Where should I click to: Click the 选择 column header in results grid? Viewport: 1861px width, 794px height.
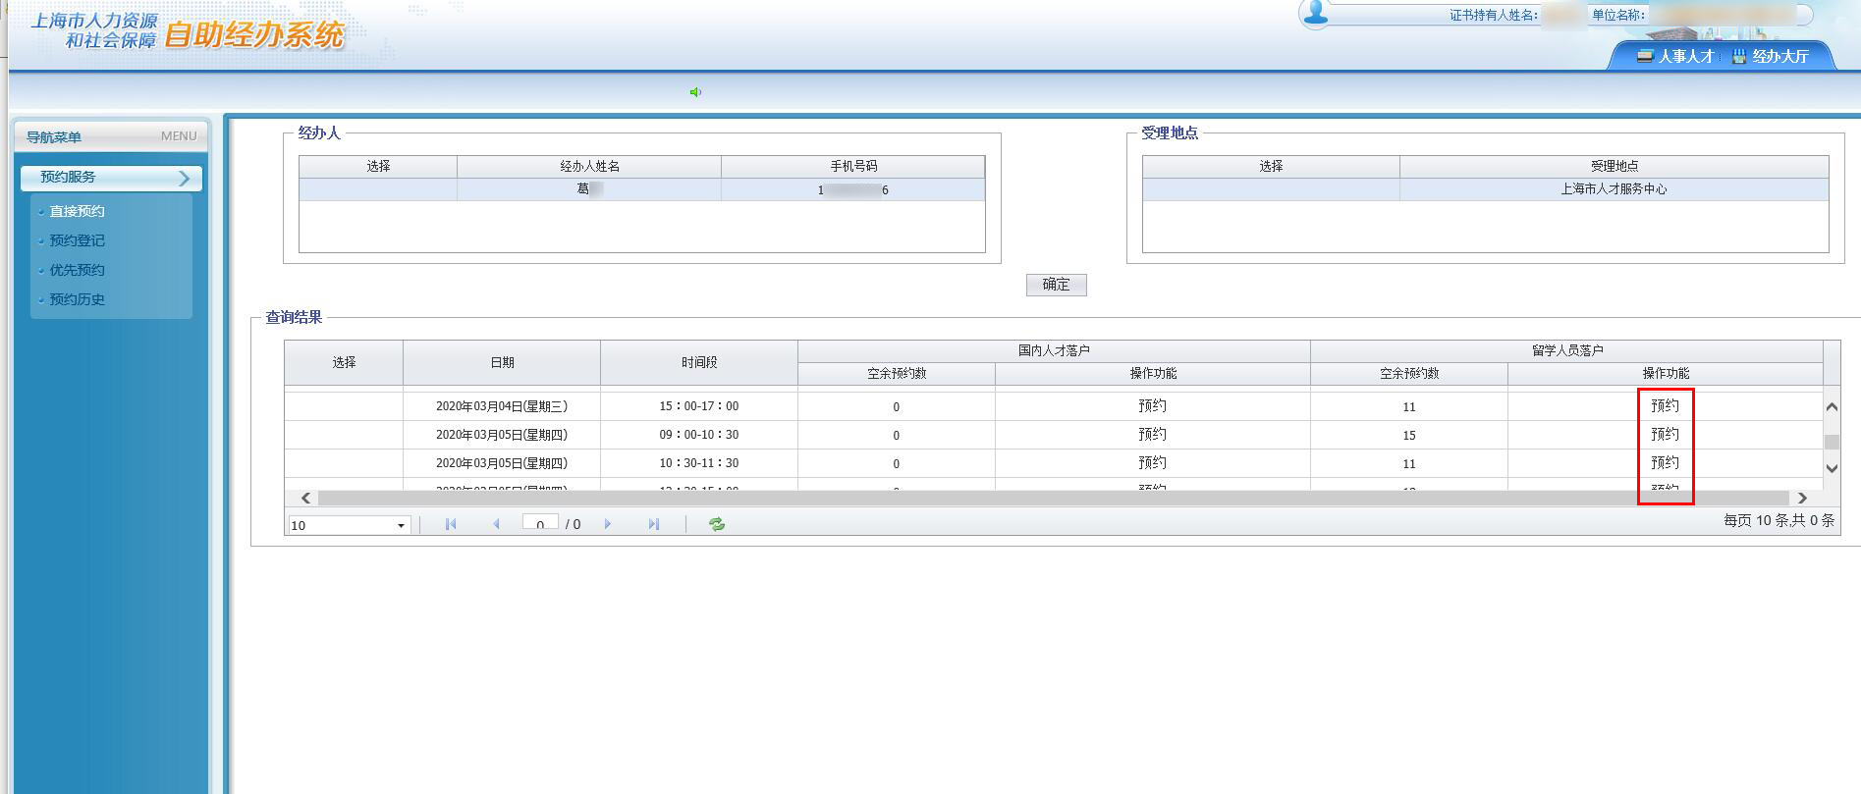[344, 362]
